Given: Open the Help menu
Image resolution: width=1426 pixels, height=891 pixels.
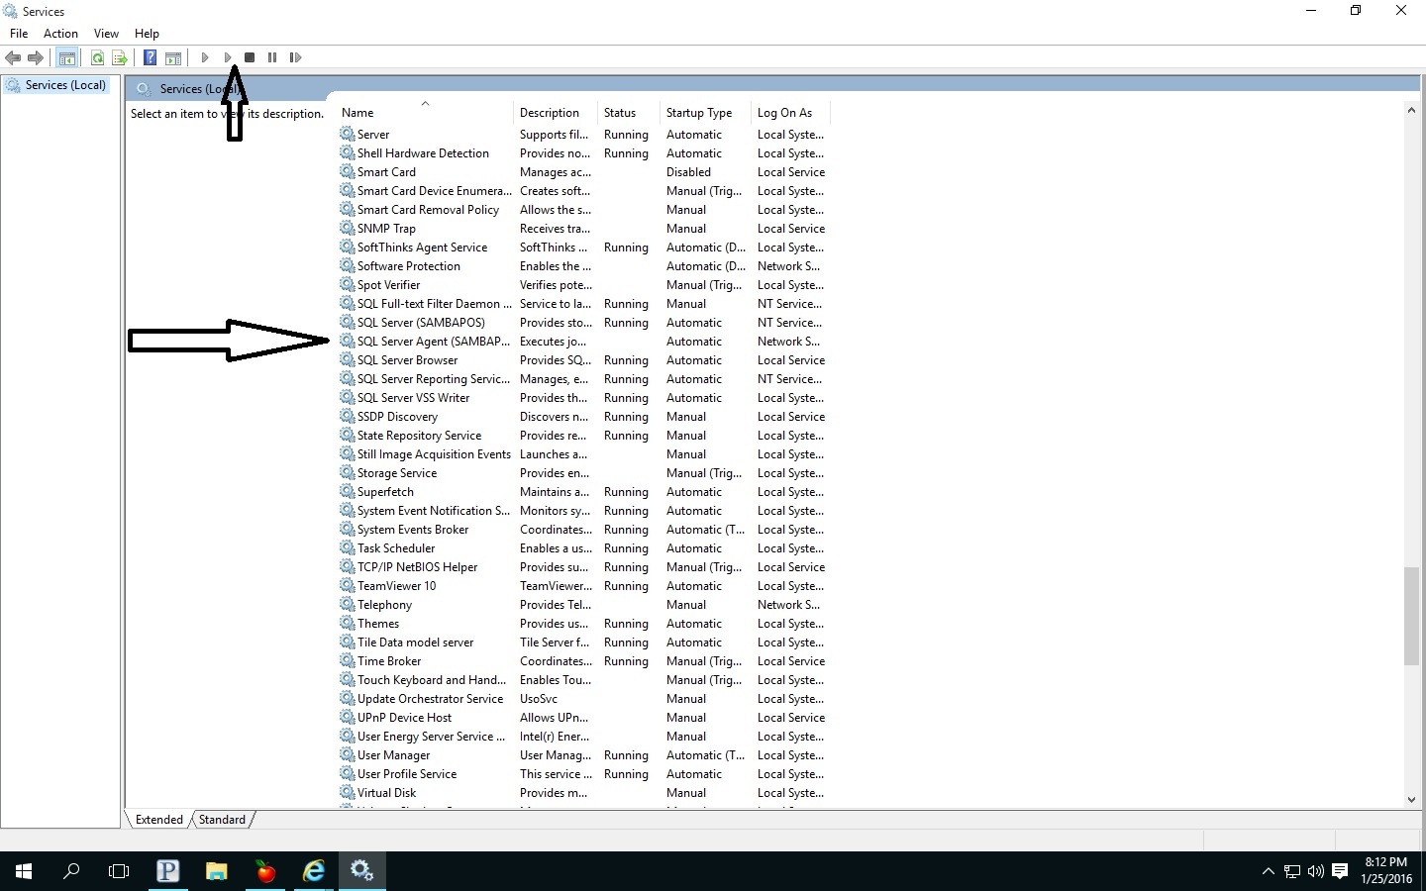Looking at the screenshot, I should [x=147, y=34].
